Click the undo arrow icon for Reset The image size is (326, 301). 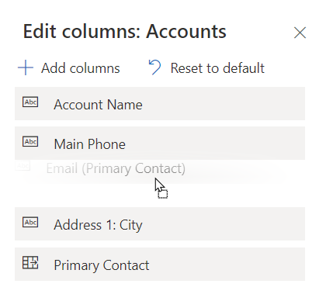click(154, 67)
